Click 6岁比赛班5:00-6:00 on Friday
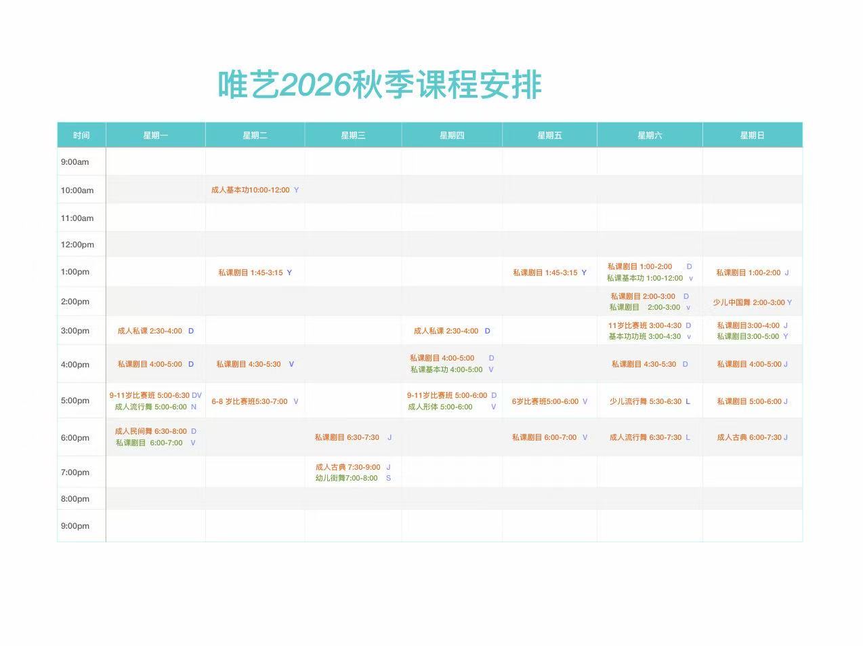Viewport: 863px width, 646px height. tap(545, 402)
